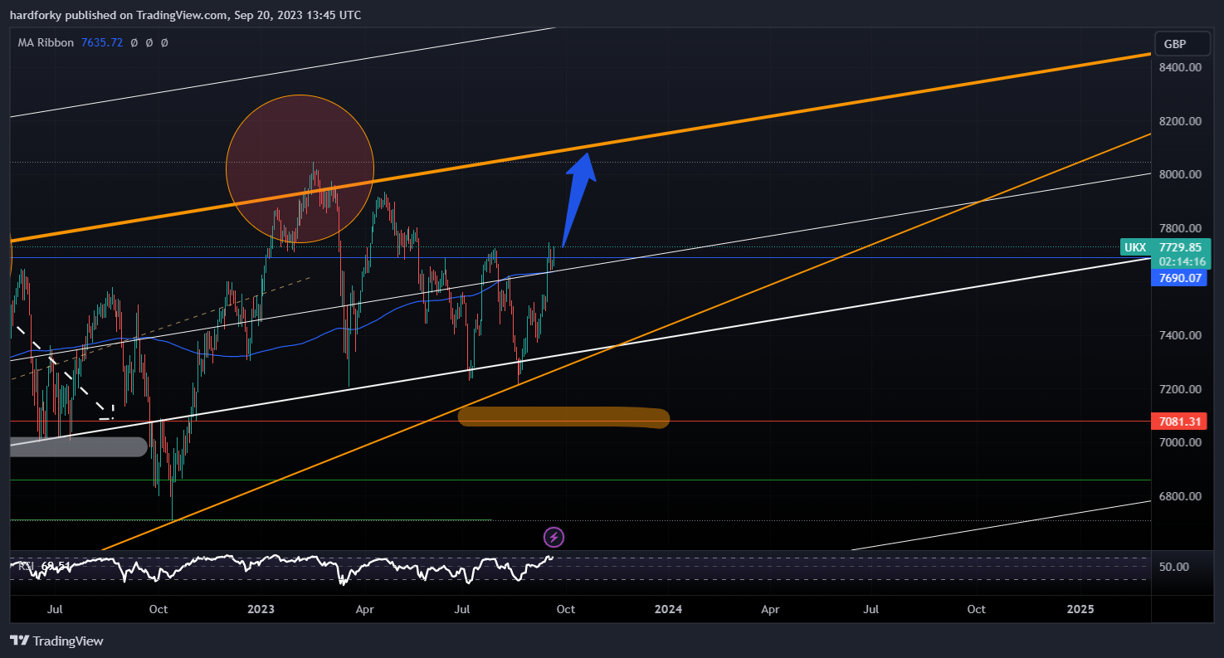Click the 6800.00 price axis label
This screenshot has width=1224, height=658.
(1181, 496)
